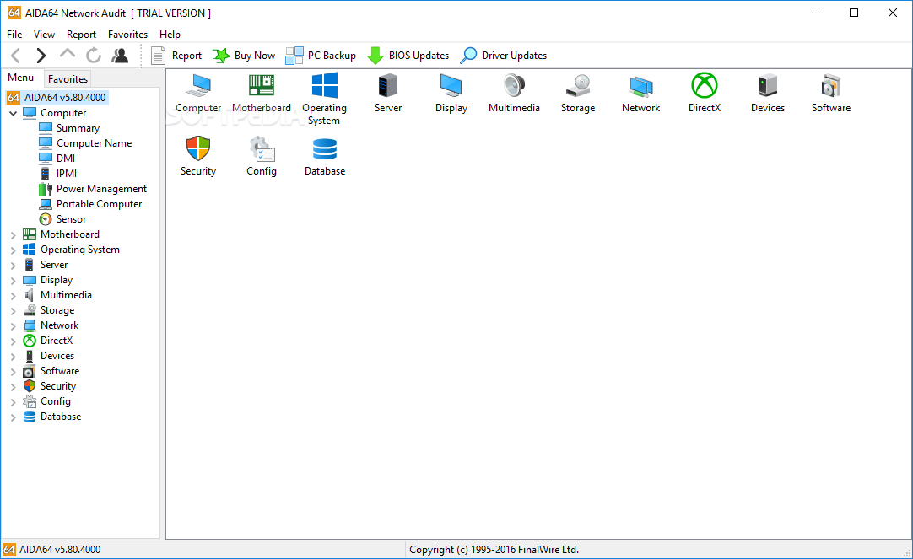The image size is (913, 559).
Task: Expand the Software tree node
Action: pyautogui.click(x=13, y=371)
